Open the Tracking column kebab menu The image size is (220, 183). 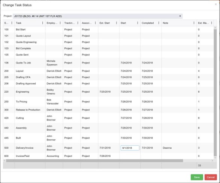coord(78,23)
